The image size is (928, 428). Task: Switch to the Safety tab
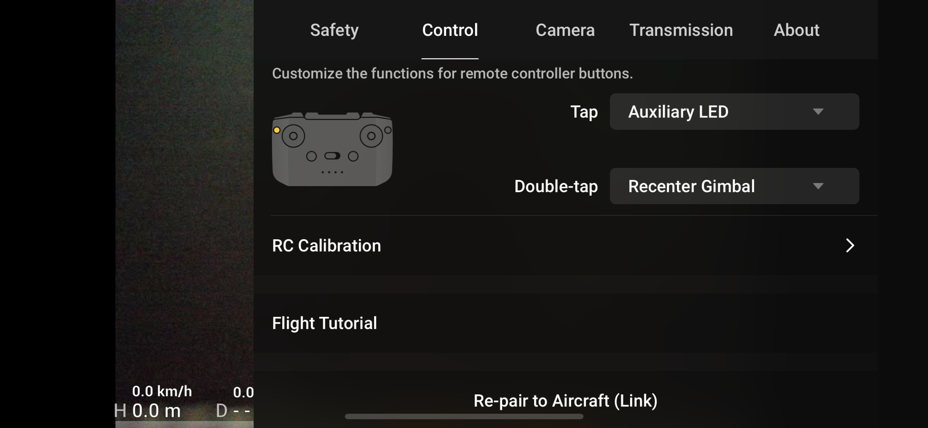[x=334, y=30]
